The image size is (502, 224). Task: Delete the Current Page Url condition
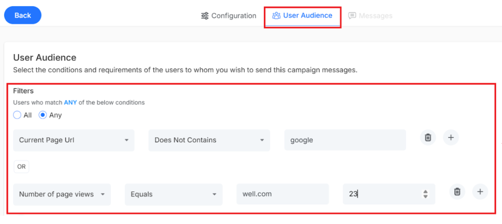coord(428,138)
